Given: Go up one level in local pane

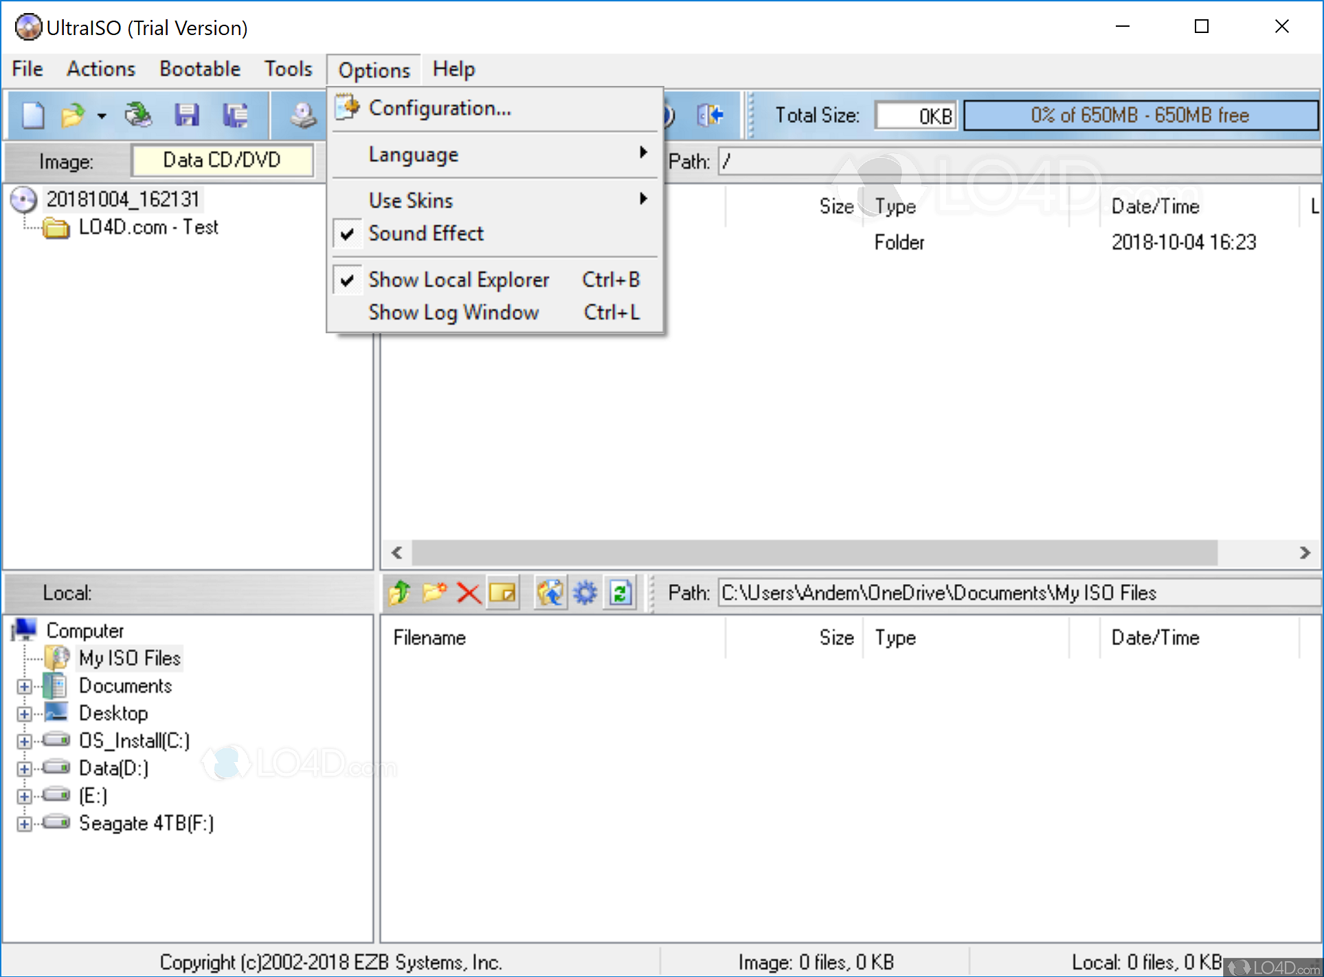Looking at the screenshot, I should (399, 592).
